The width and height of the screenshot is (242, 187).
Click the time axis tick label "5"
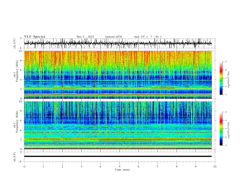tap(119, 167)
